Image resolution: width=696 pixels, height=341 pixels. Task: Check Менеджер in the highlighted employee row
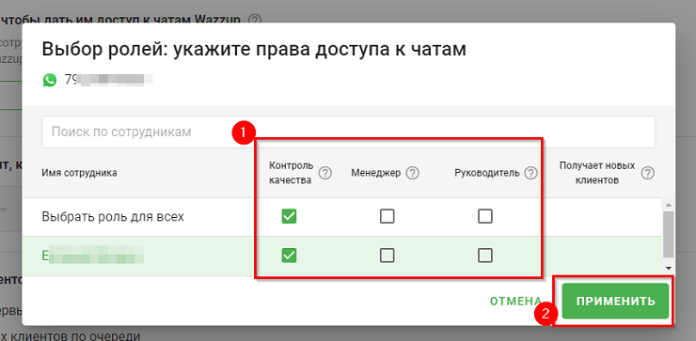(388, 255)
